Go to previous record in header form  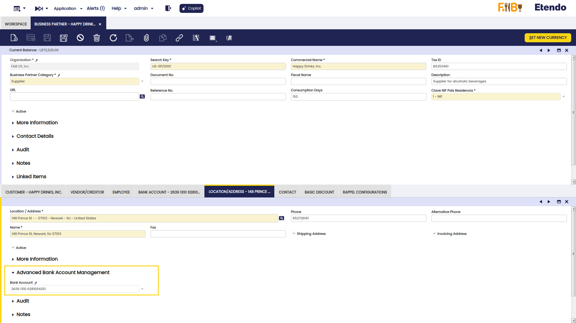(541, 50)
